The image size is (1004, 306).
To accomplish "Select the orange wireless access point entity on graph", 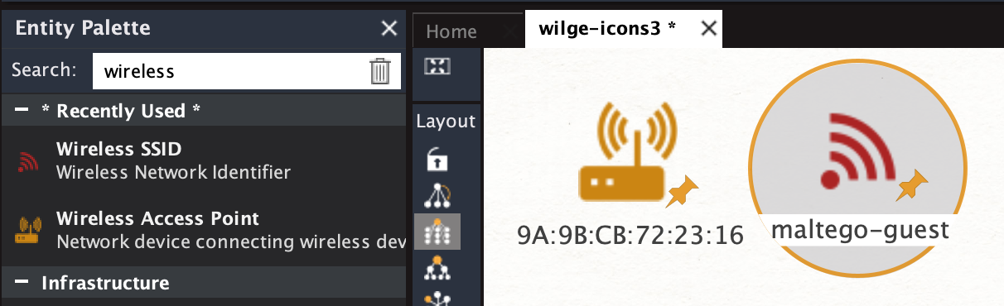I will click(x=628, y=151).
